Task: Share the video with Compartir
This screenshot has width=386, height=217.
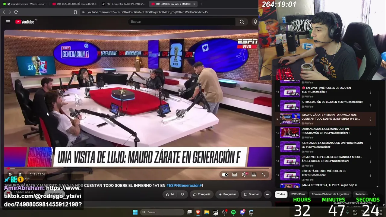Action: [202, 194]
